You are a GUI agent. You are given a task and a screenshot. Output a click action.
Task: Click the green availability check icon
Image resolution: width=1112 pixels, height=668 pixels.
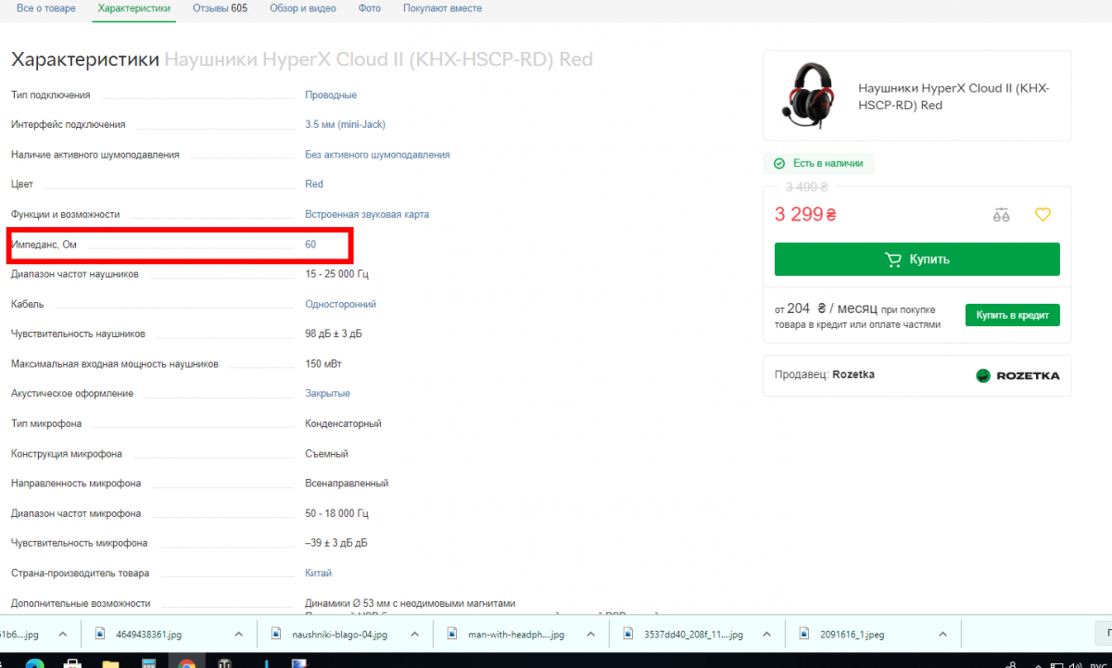pos(780,163)
